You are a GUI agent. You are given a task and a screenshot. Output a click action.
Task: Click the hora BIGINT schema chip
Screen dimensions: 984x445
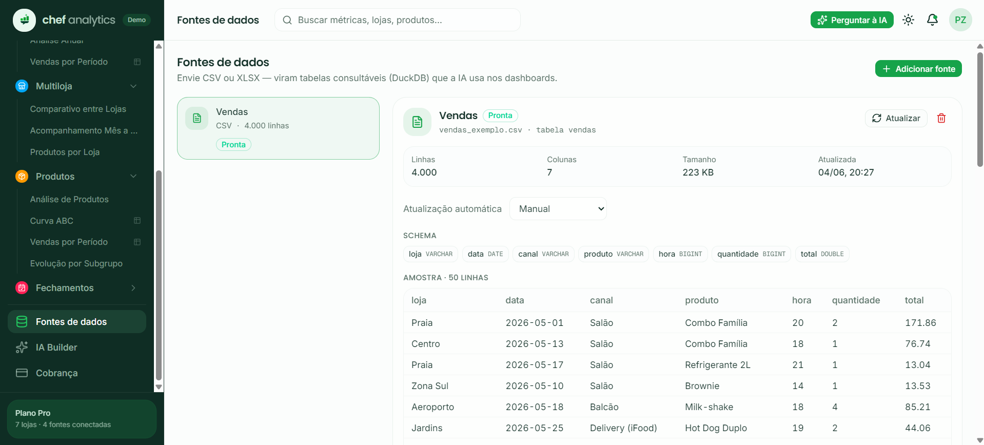point(680,254)
